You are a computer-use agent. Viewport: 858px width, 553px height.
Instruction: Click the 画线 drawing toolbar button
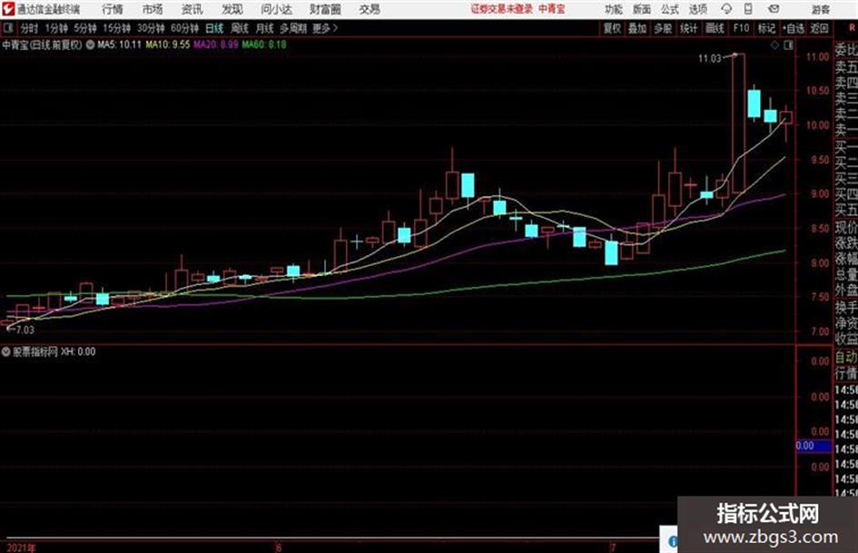point(715,28)
